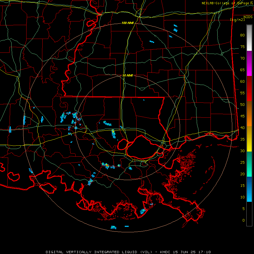The image size is (254, 254).
Task: Click the kg/m2 units label
Action: [x=237, y=20]
